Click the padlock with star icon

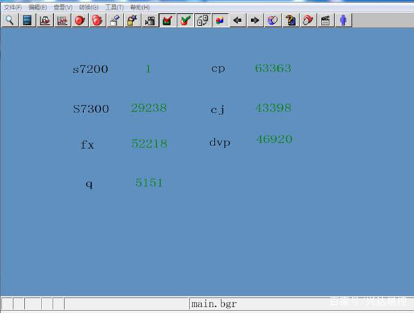(x=132, y=20)
